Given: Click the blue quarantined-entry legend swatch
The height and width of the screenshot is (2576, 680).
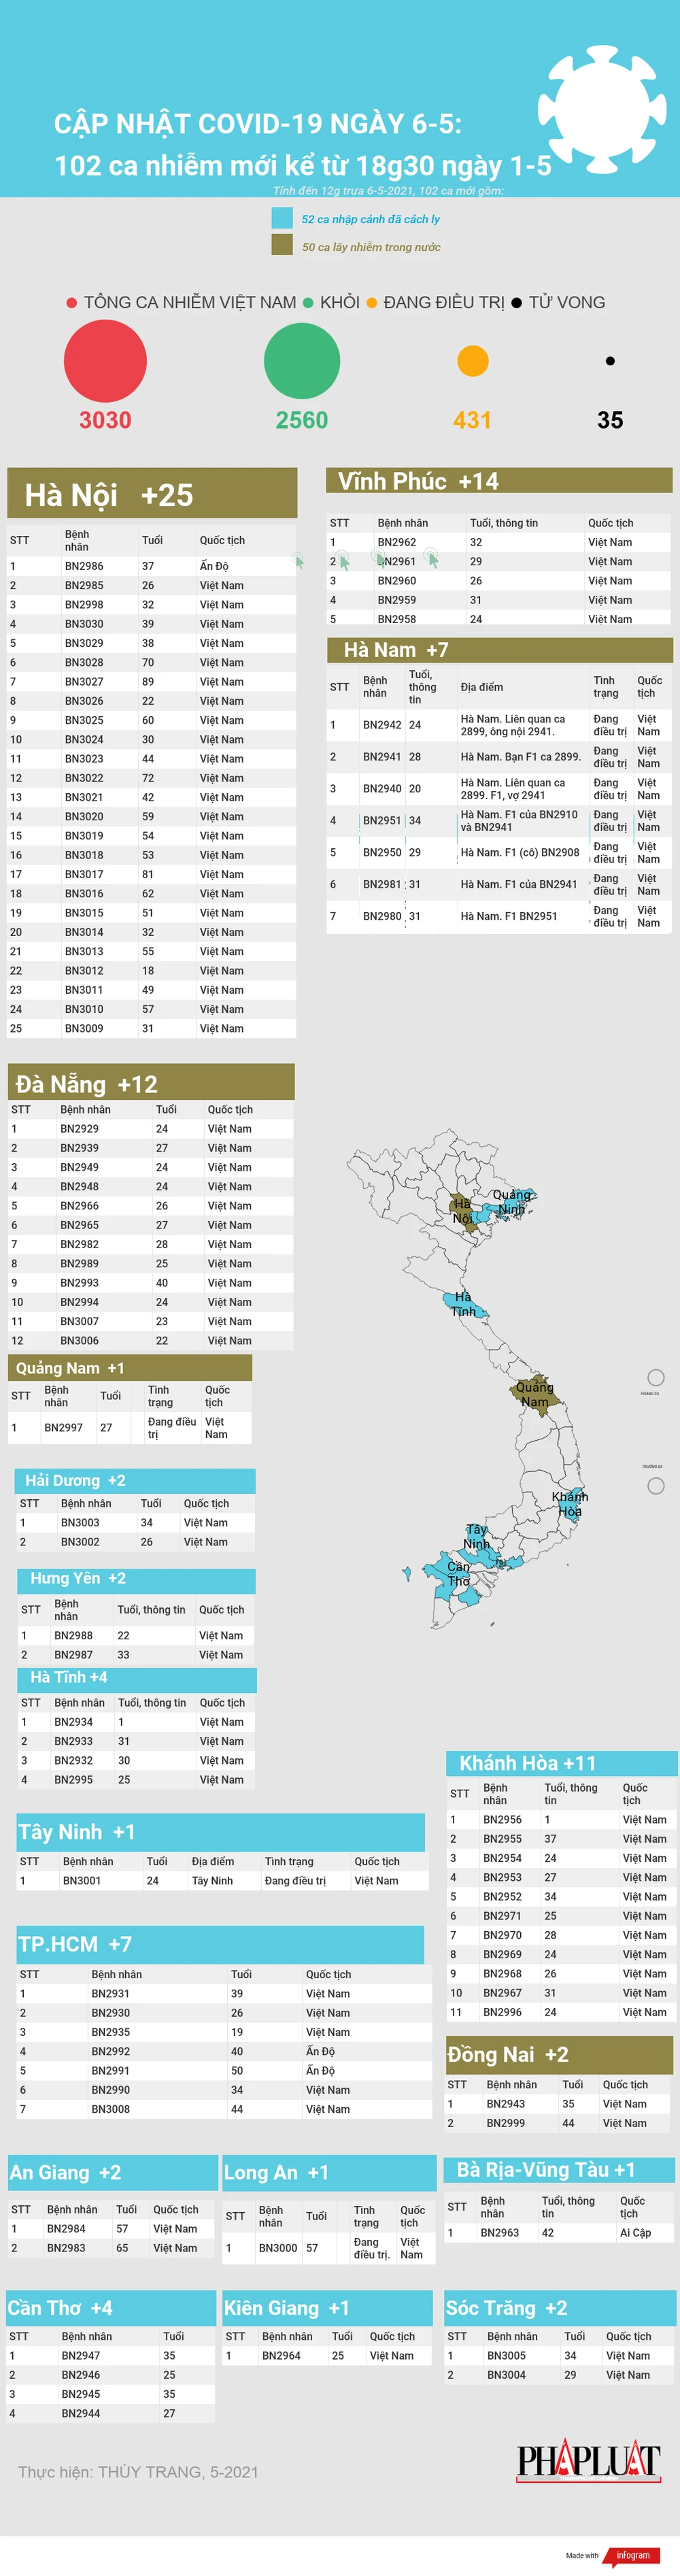Looking at the screenshot, I should [282, 218].
